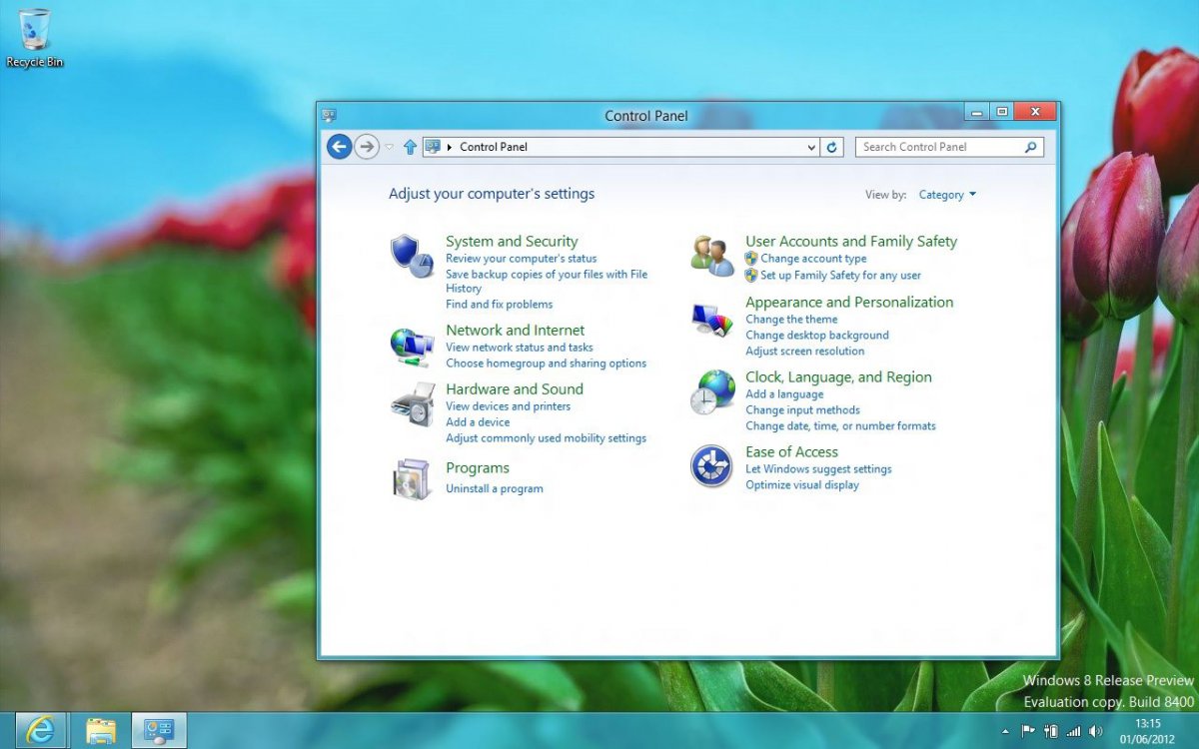Click Optimize visual display
Screen dimensions: 1199x749
click(x=802, y=485)
